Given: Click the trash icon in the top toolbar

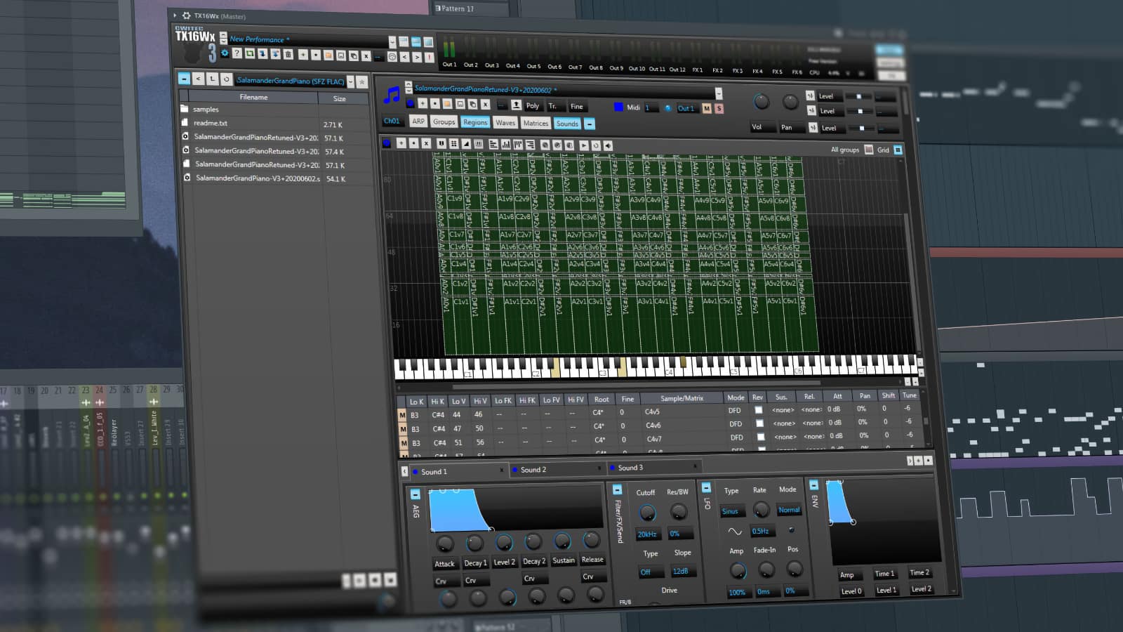Looking at the screenshot, I should (x=288, y=55).
